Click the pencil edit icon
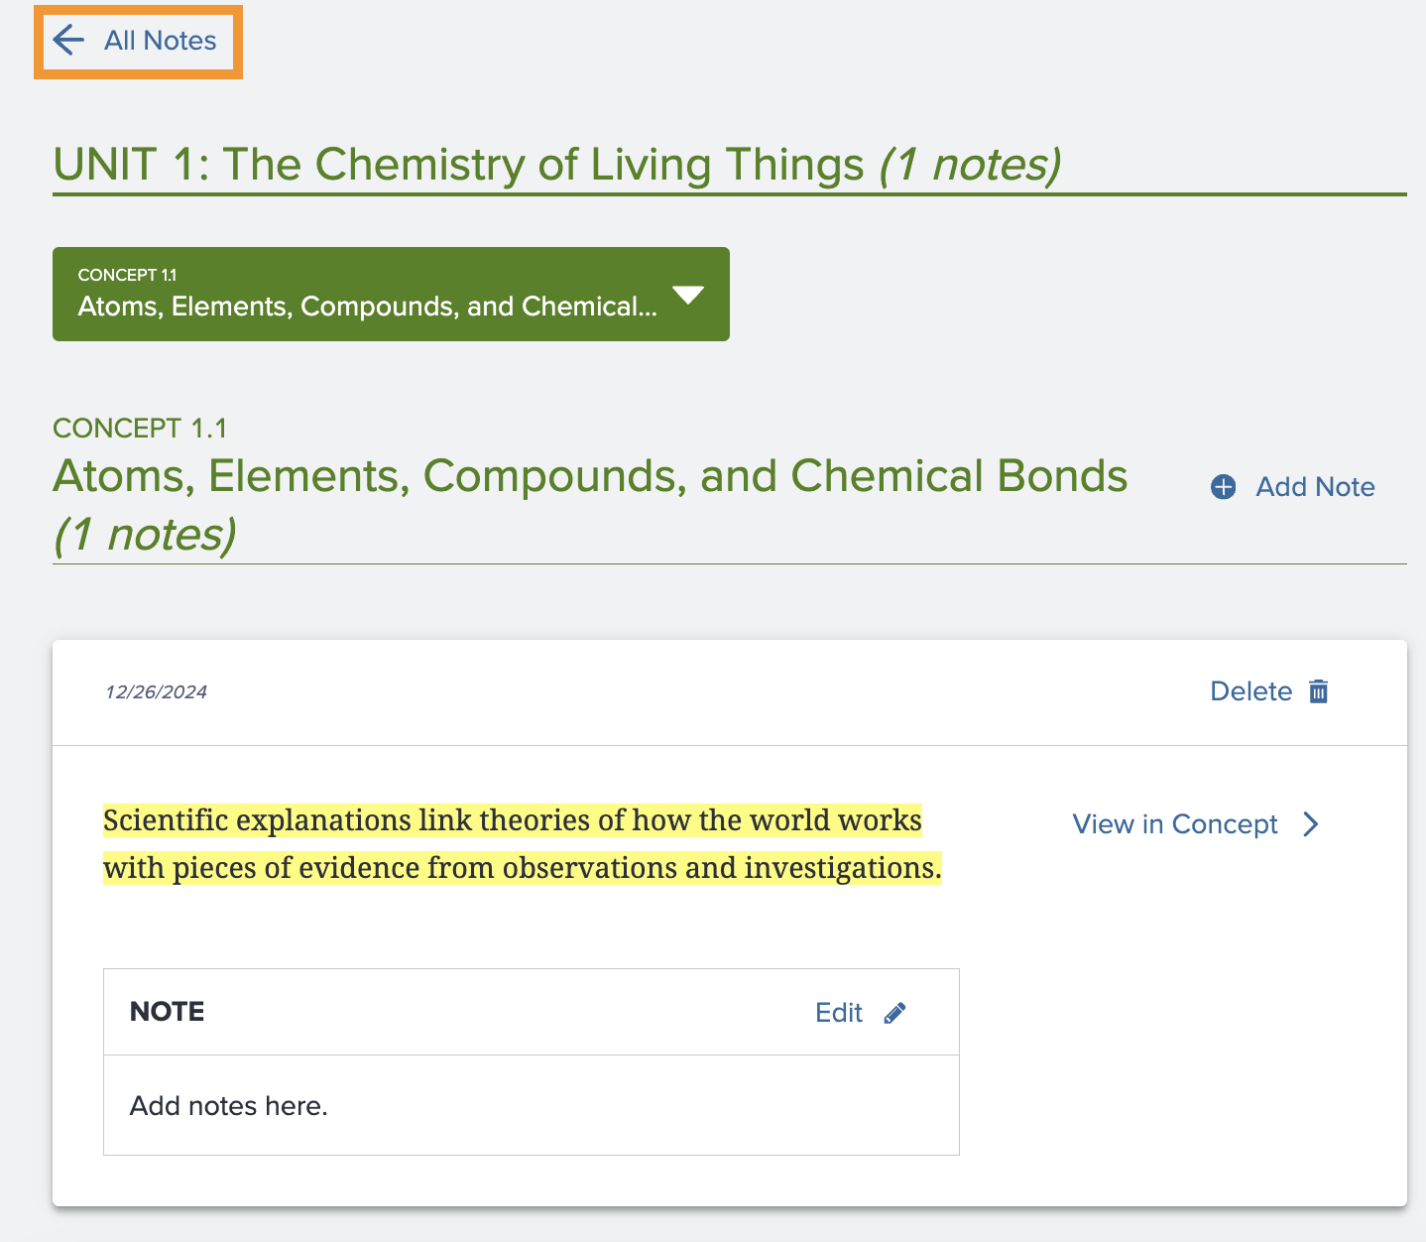1426x1242 pixels. (x=894, y=1013)
